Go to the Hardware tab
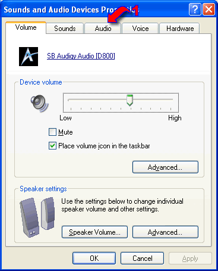This screenshot has height=271, width=218. tap(180, 29)
